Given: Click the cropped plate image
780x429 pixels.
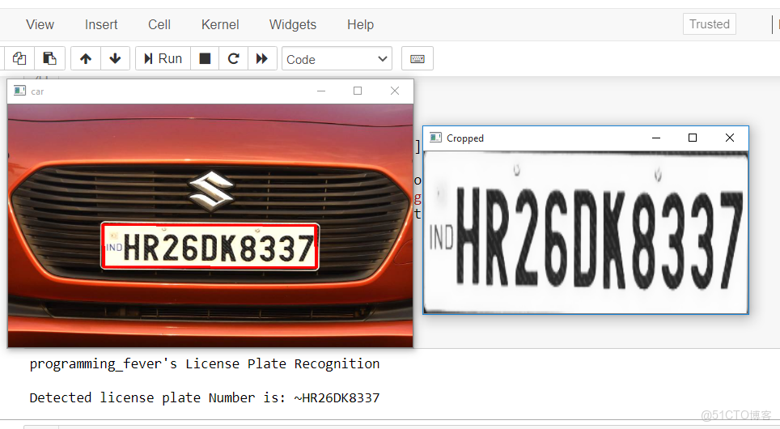Looking at the screenshot, I should (x=586, y=232).
